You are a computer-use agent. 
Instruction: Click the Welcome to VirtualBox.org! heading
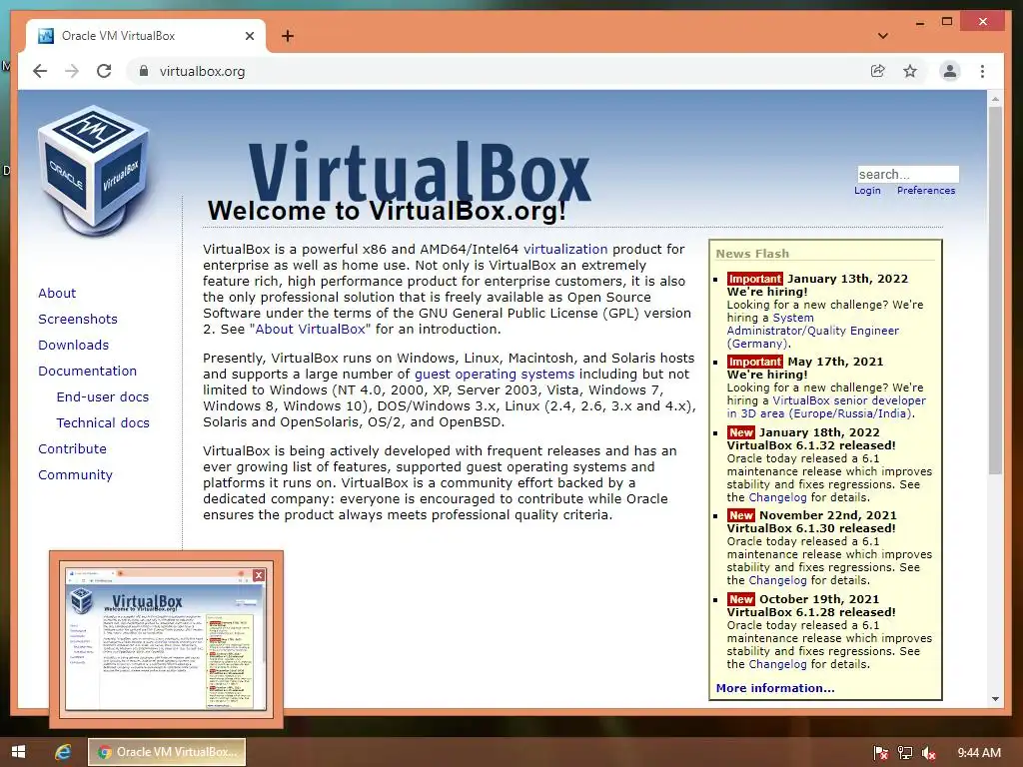pos(387,211)
